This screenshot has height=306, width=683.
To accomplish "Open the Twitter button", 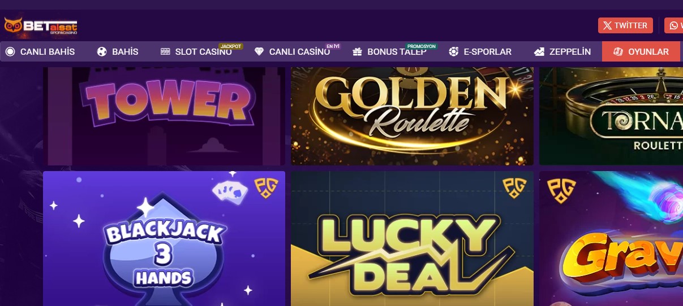I will pyautogui.click(x=625, y=25).
